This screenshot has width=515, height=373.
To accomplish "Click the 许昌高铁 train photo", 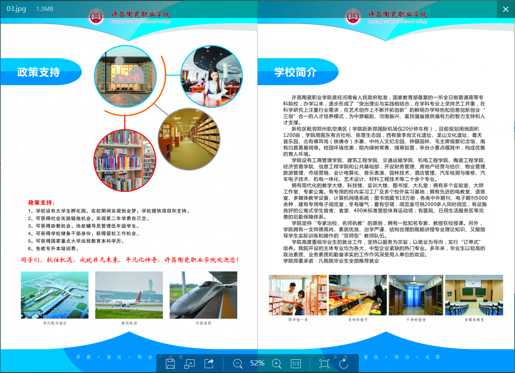I will click(x=203, y=295).
